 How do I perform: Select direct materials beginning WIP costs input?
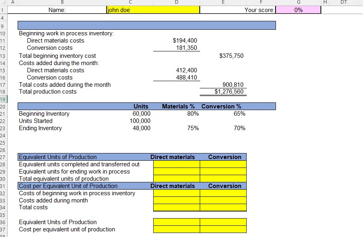click(x=176, y=193)
